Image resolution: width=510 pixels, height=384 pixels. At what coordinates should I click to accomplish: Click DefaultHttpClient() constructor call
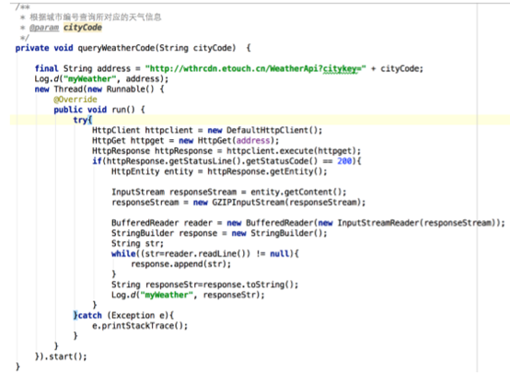coord(272,130)
